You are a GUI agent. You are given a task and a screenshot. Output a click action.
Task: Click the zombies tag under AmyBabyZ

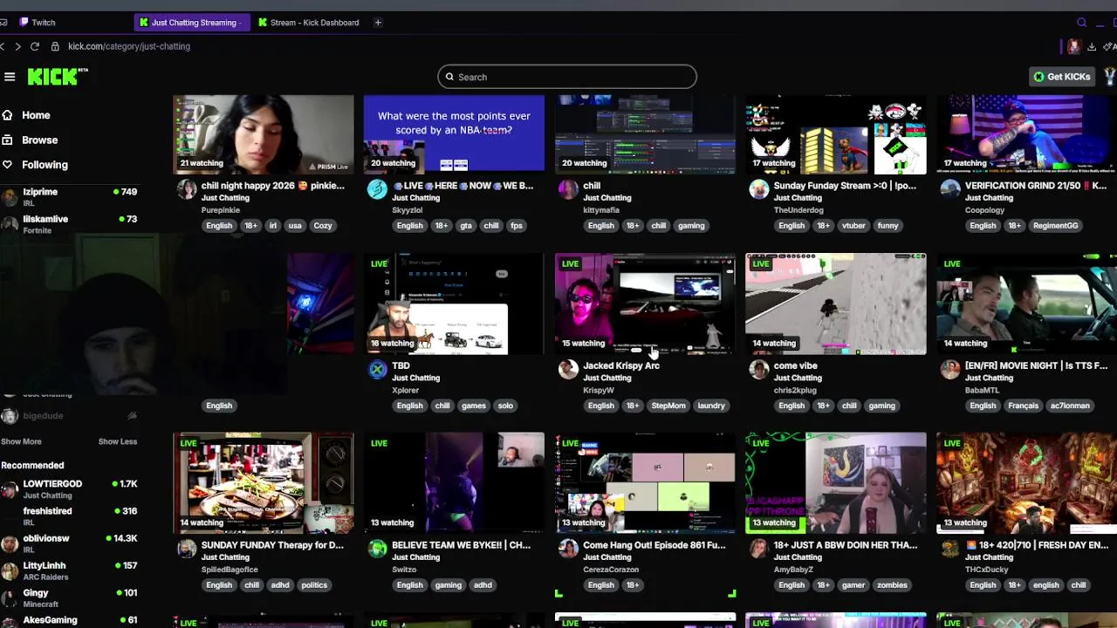tap(892, 585)
